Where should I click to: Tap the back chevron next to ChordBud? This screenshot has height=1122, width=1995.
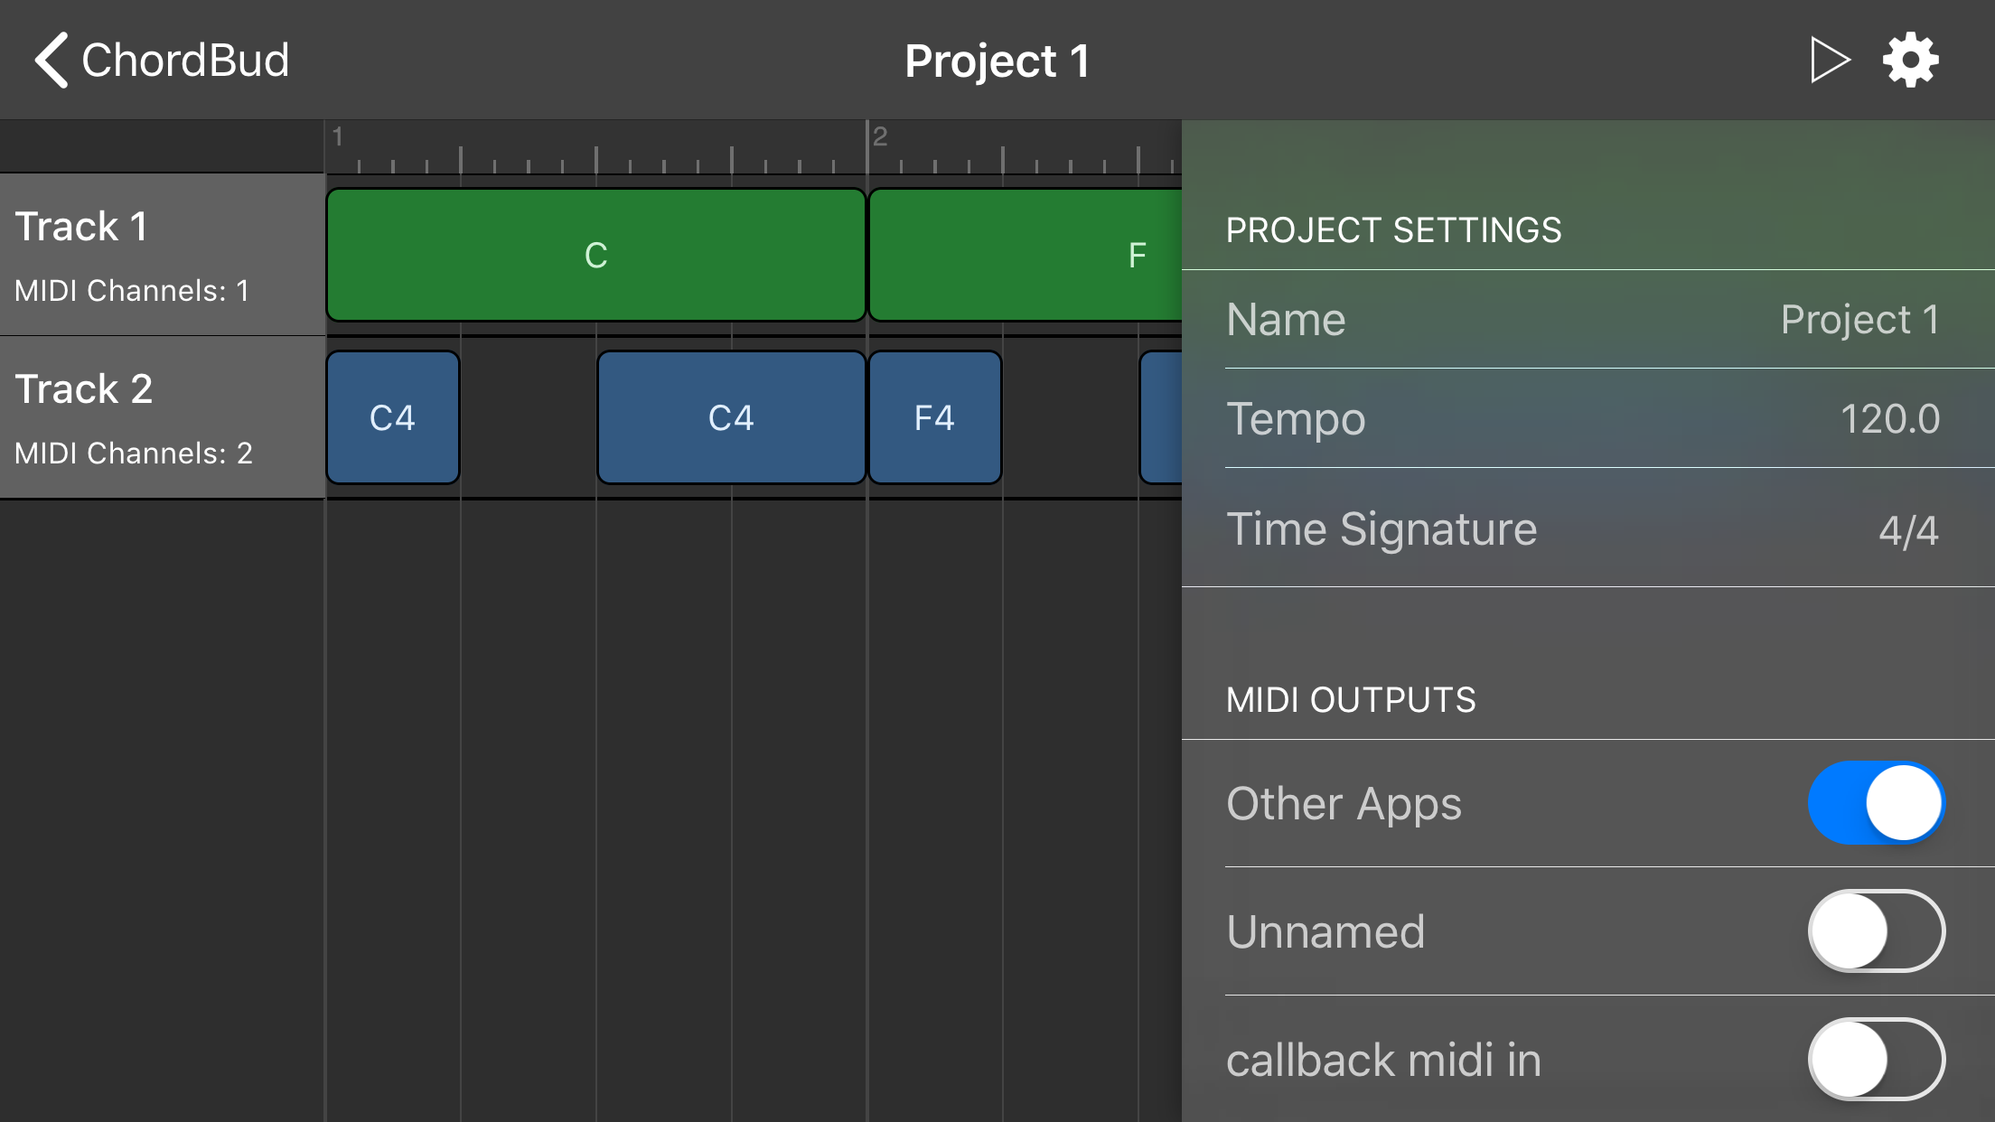52,59
